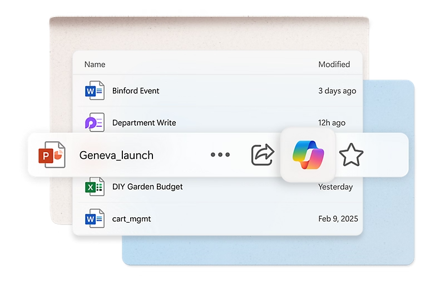The width and height of the screenshot is (445, 285).
Task: Open the Copilot icon on Geneva_launch row
Action: point(308,155)
